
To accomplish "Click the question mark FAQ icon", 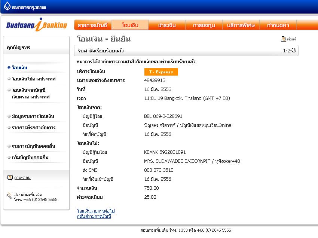I will [10, 177].
